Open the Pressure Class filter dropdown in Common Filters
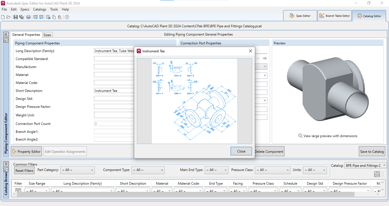 [x=273, y=170]
